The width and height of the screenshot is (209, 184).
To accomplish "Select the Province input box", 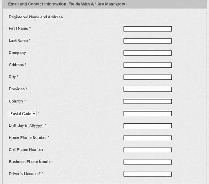I will click(148, 89).
